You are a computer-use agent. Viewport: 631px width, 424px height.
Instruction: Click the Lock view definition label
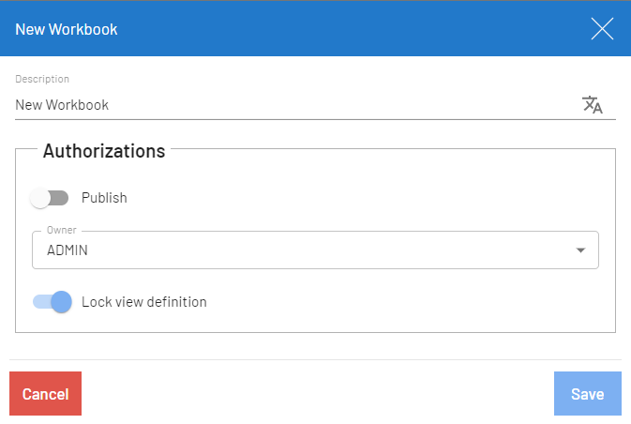143,302
